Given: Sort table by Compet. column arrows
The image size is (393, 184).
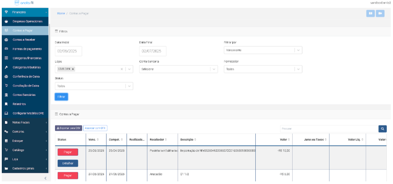Looking at the screenshot, I should click(122, 139).
